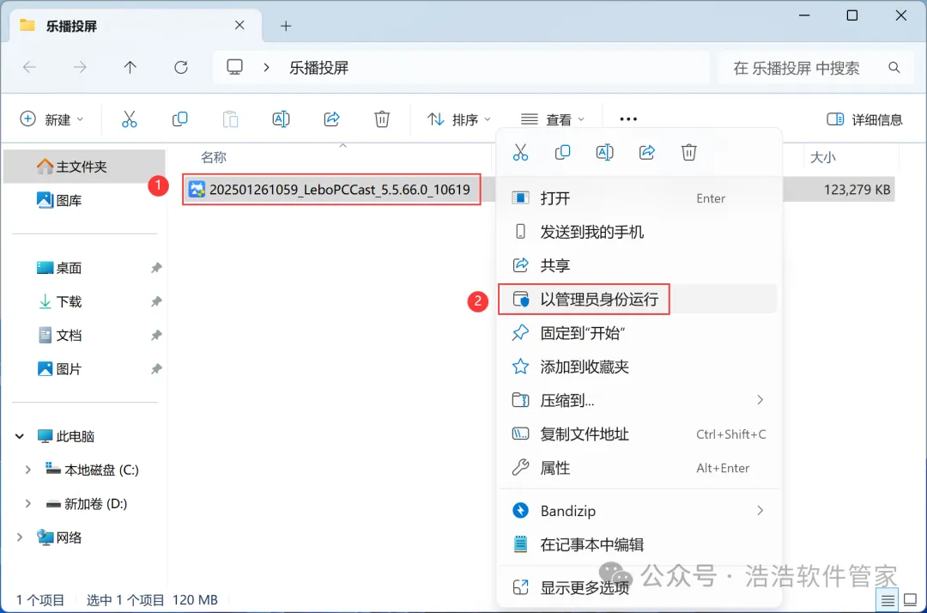Viewport: 927px width, 613px height.
Task: Click the Paste icon in the main toolbar
Action: tap(230, 119)
